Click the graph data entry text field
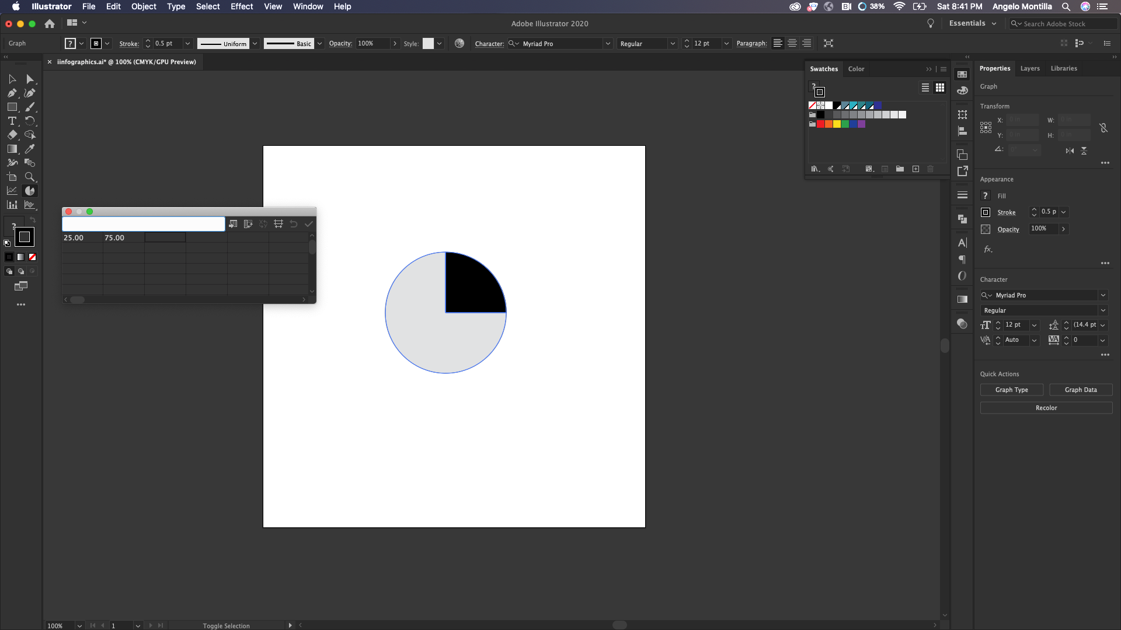1121x630 pixels. [144, 224]
